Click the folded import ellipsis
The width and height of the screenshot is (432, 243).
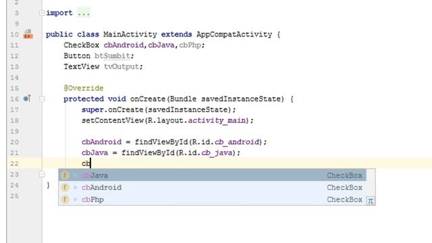coord(84,13)
